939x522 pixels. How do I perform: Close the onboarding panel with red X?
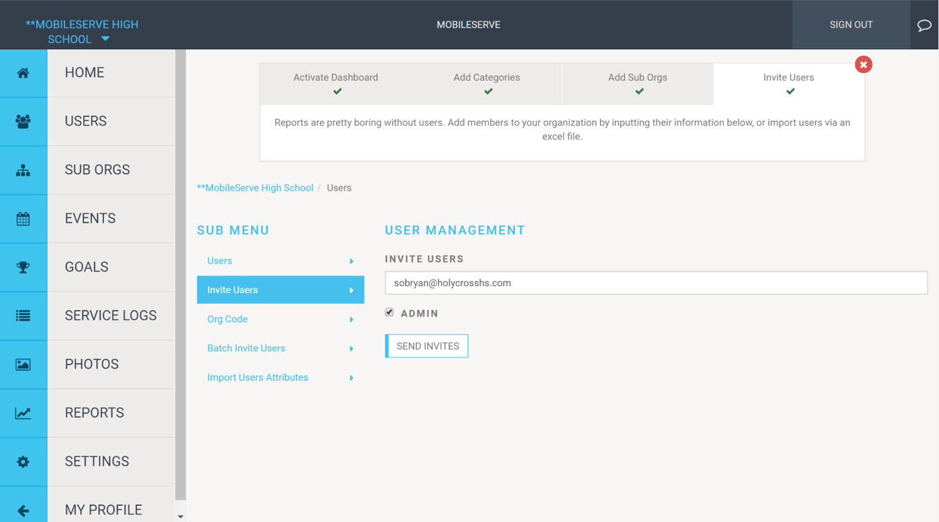coord(863,65)
